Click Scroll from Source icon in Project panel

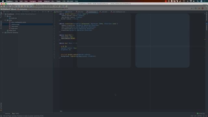[43, 12]
